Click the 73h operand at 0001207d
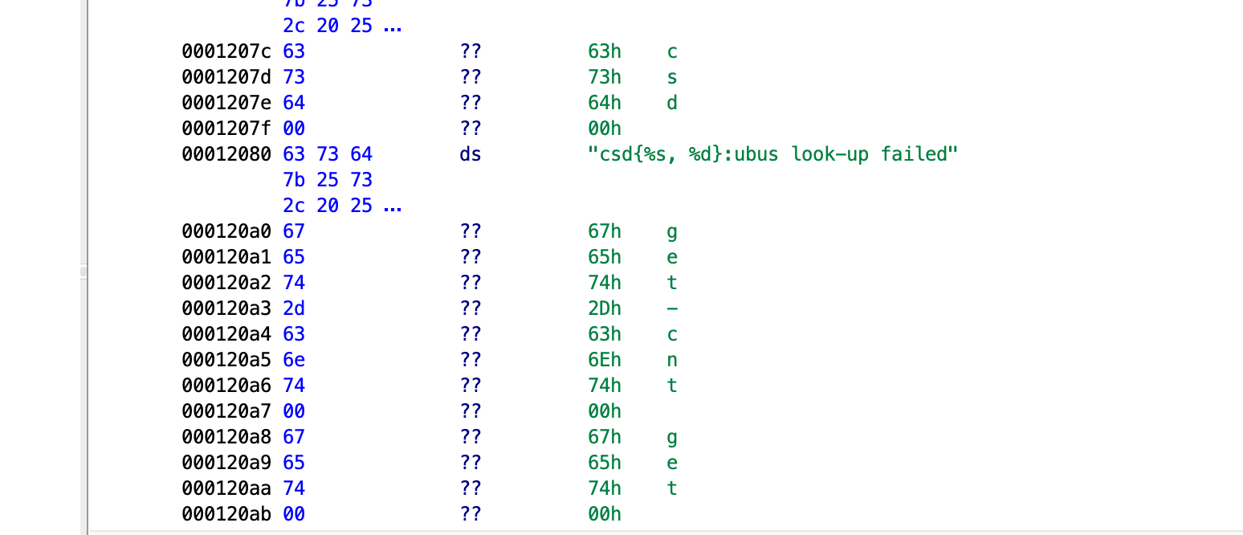 [x=605, y=77]
